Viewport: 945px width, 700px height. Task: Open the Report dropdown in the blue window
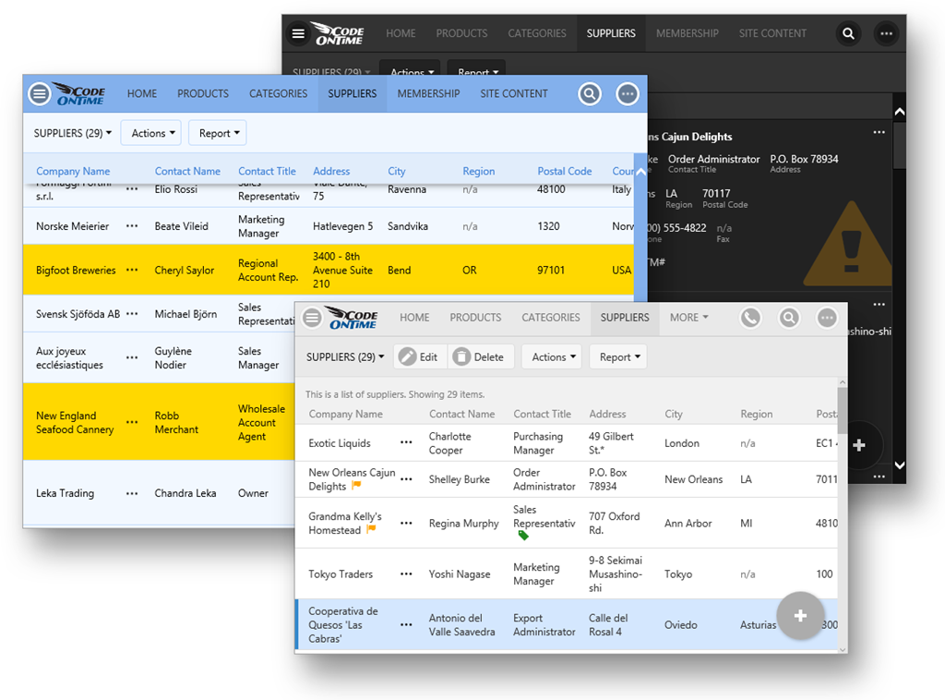218,134
